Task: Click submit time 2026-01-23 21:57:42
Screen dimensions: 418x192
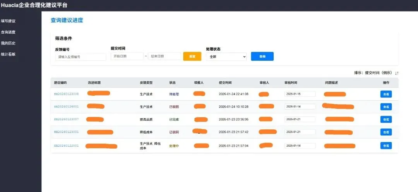Action: point(233,132)
